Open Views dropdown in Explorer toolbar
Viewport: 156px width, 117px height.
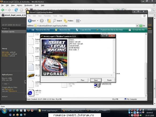pos(78,21)
